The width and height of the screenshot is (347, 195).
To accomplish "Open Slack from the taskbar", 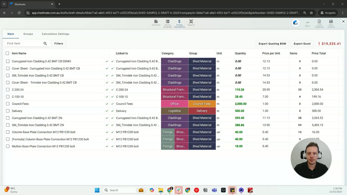I will point(179,190).
